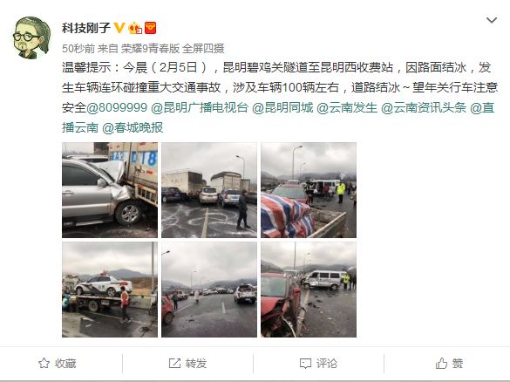Open the @云南资讯头条 mention
This screenshot has height=382, width=510.
pyautogui.click(x=424, y=107)
